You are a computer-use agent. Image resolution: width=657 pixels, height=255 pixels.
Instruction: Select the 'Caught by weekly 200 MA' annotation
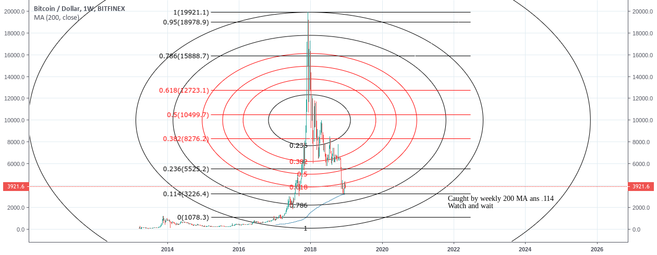[x=500, y=202]
